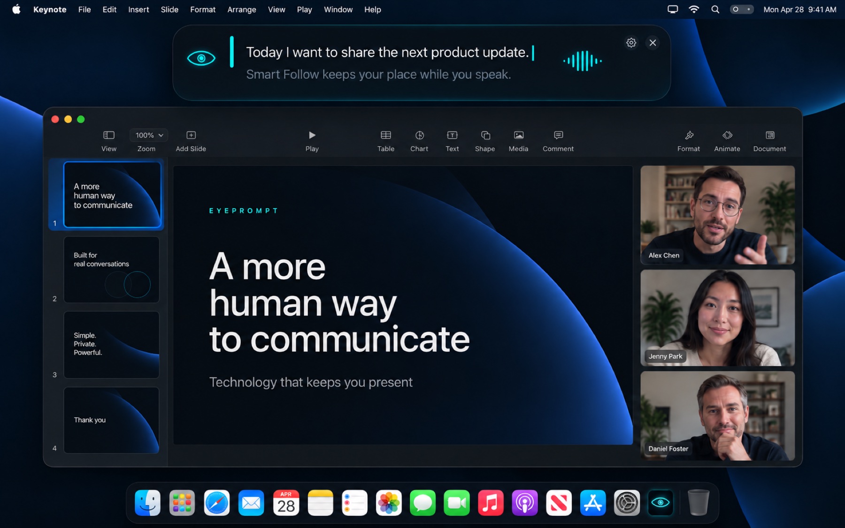Click the EYEPROMPT label on slide
This screenshot has width=845, height=528.
coord(243,211)
